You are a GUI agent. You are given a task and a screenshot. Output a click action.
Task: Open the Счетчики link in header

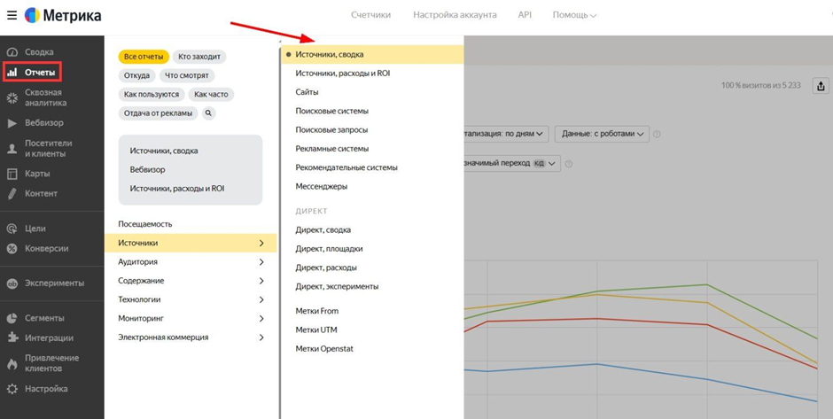click(x=370, y=15)
